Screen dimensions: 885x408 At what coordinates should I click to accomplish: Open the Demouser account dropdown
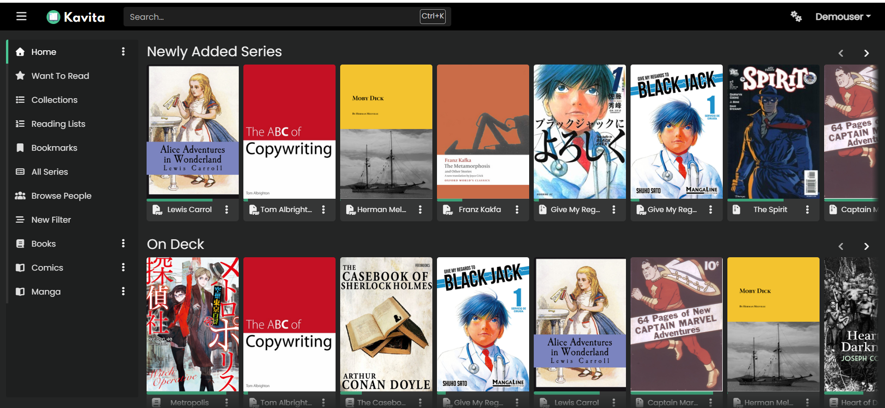843,17
